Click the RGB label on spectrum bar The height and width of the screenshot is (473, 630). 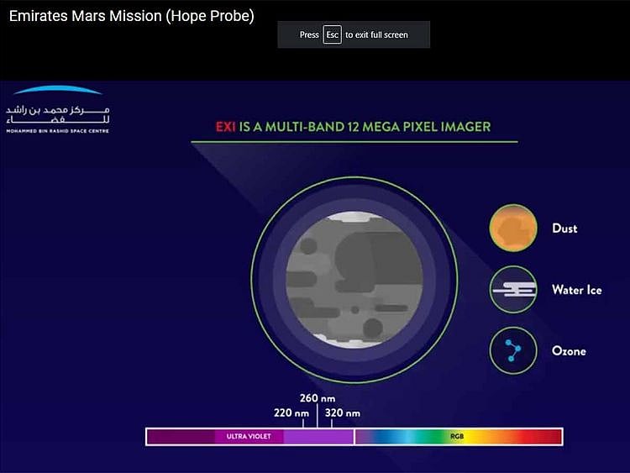pos(457,437)
